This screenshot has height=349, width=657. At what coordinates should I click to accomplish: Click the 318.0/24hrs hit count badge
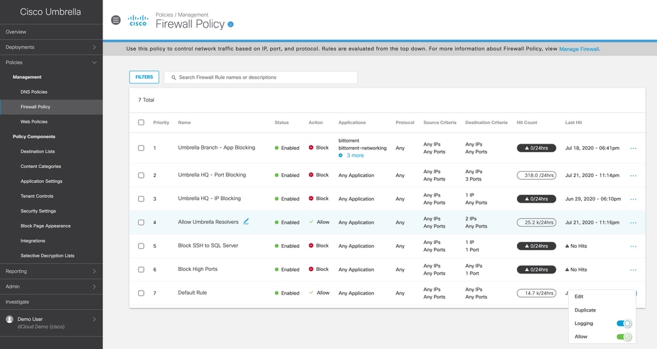pyautogui.click(x=537, y=175)
